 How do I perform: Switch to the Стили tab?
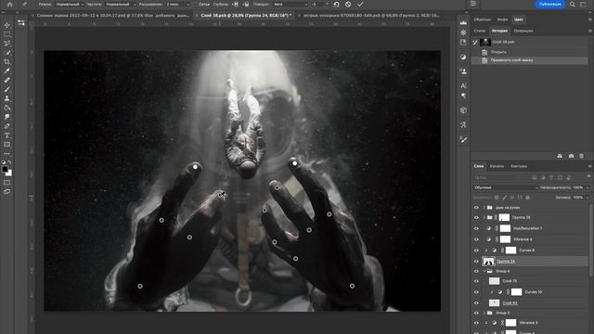click(x=479, y=31)
